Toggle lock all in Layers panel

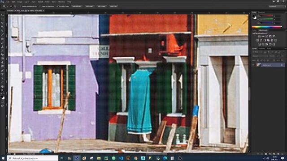(268, 60)
